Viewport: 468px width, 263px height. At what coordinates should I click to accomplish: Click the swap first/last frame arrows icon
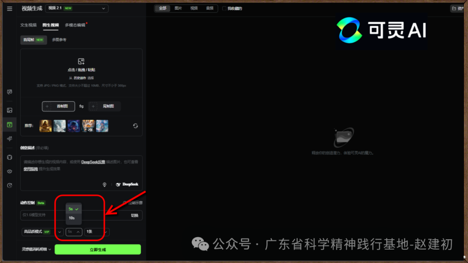[81, 106]
